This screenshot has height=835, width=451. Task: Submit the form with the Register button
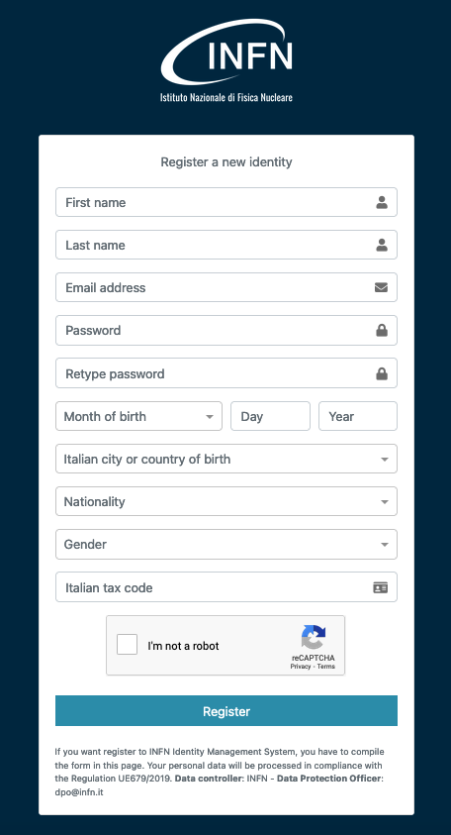pyautogui.click(x=226, y=711)
